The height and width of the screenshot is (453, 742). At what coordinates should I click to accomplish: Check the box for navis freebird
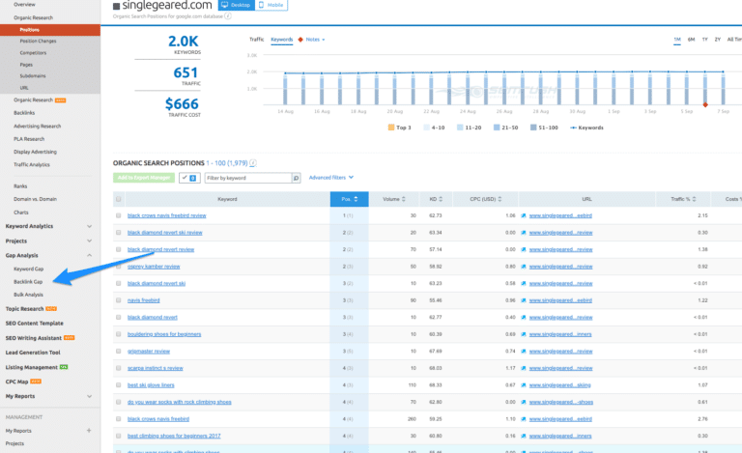click(118, 300)
